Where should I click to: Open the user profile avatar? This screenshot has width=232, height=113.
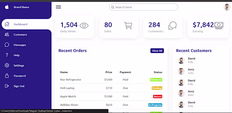(227, 7)
